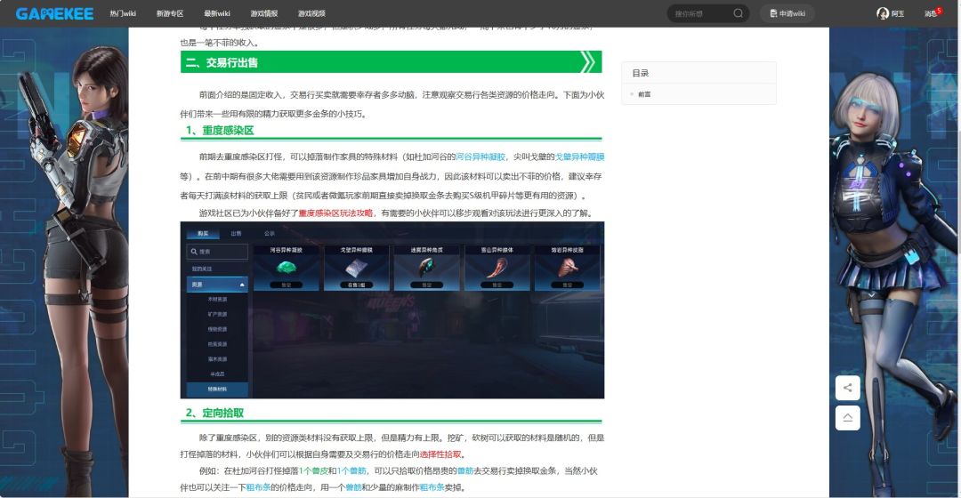The width and height of the screenshot is (961, 498).
Task: Select 木材资源 subcategory
Action: point(218,300)
